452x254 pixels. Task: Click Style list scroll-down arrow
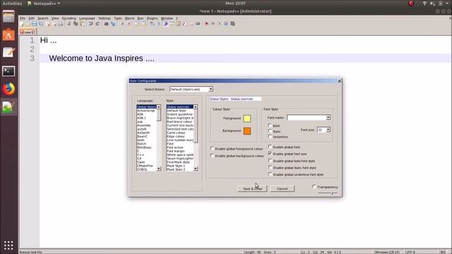[196, 169]
